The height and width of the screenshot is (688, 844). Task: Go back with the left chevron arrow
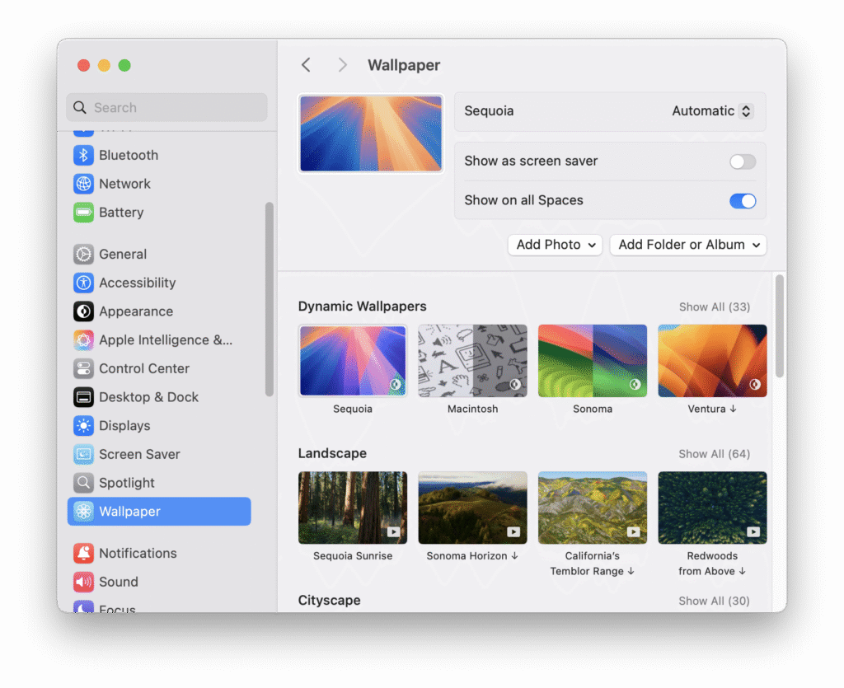[x=306, y=65]
